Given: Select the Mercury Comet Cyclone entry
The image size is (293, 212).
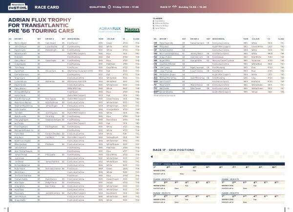Looking at the screenshot, I should [223, 61].
